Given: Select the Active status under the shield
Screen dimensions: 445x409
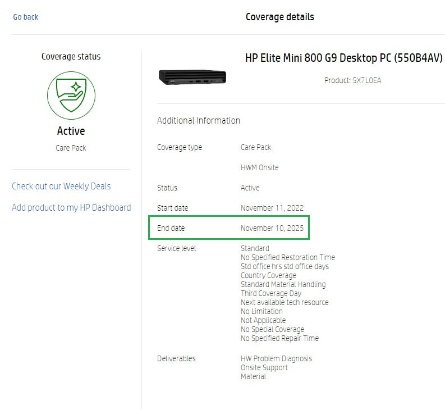Looking at the screenshot, I should (71, 131).
